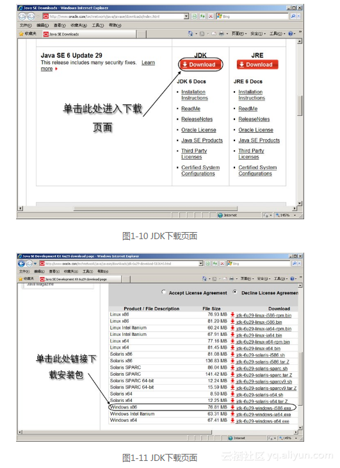The height and width of the screenshot is (468, 340).
Task: Go back in the Java SE Downloads window
Action: point(22,17)
